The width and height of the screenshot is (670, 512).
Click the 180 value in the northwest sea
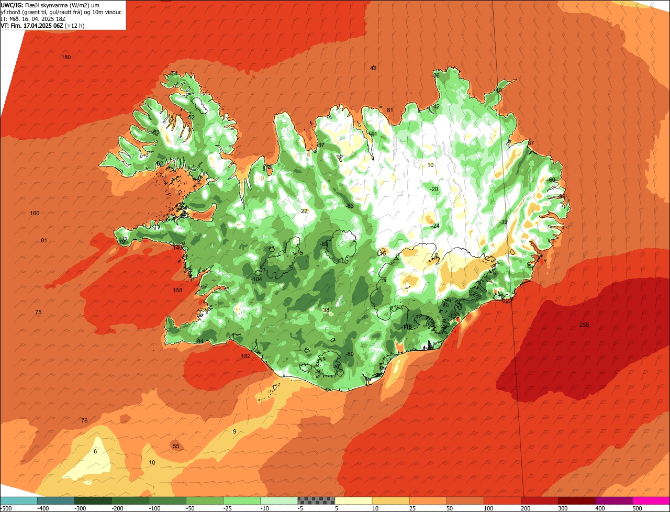[66, 57]
